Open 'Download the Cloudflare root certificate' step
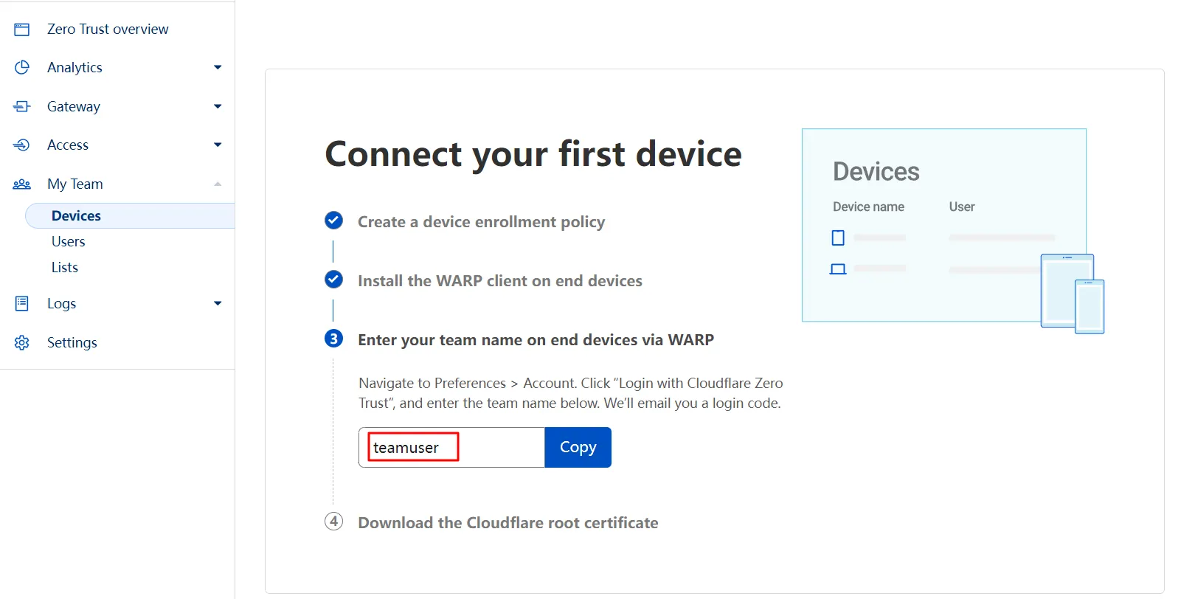 (x=508, y=522)
